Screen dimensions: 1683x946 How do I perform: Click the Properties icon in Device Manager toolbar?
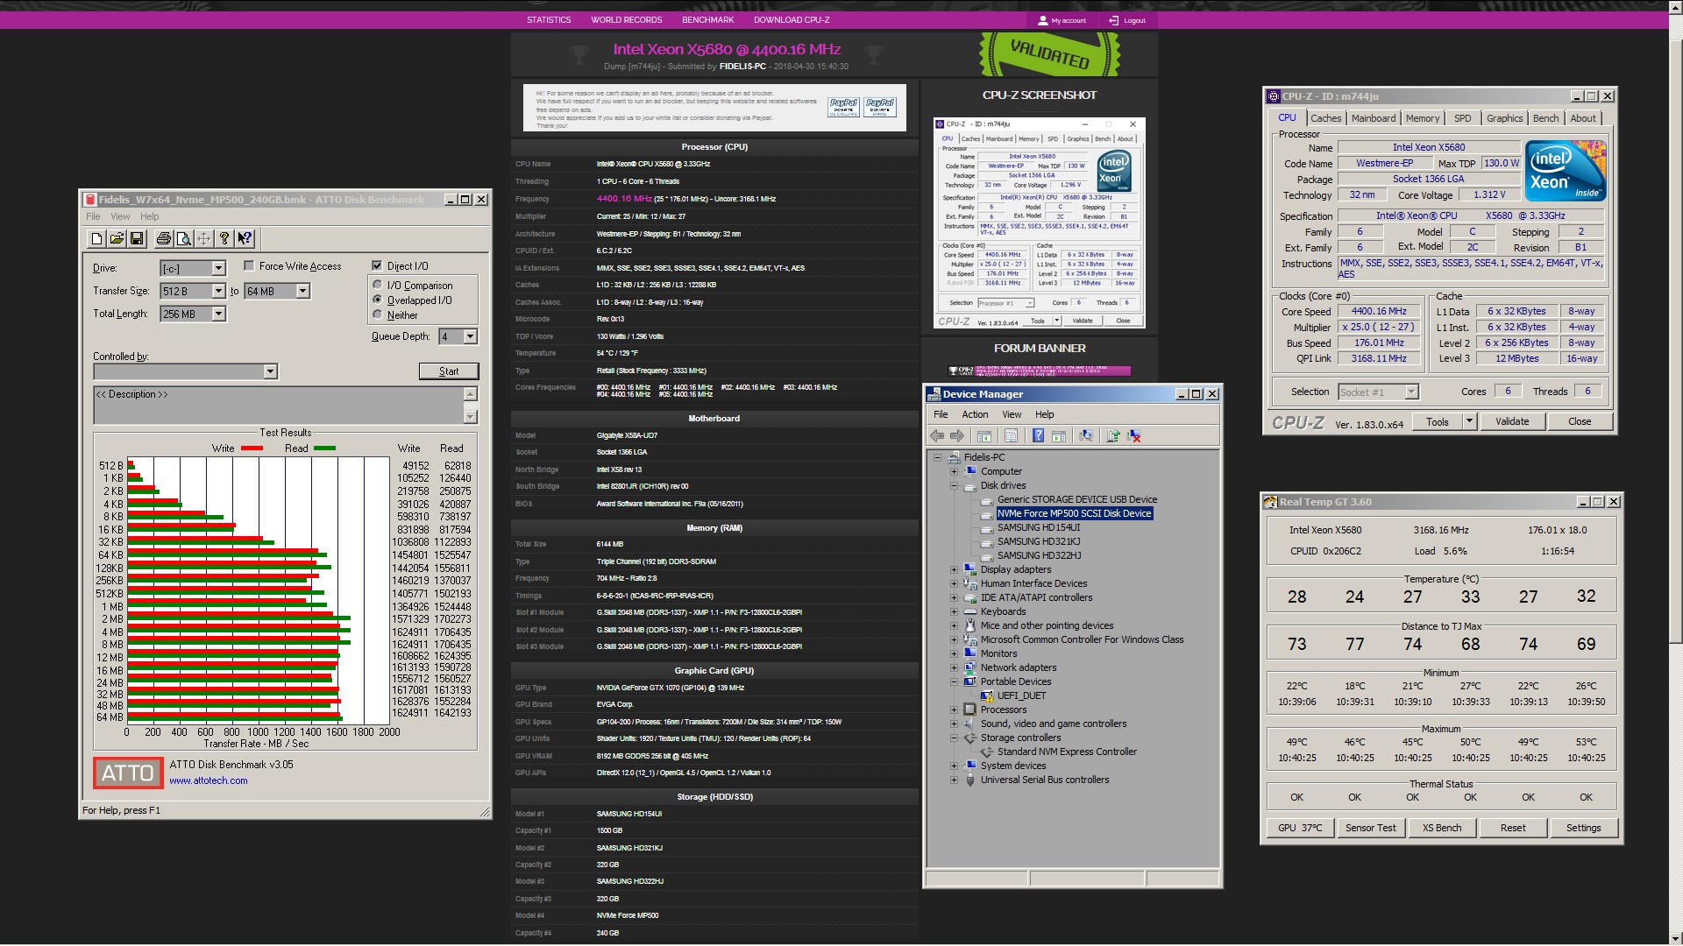click(1012, 435)
